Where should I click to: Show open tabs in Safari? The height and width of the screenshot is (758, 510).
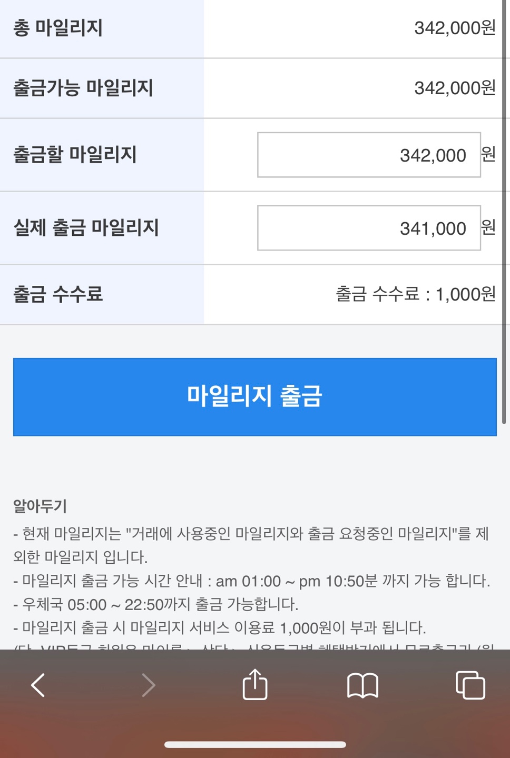[x=470, y=685]
